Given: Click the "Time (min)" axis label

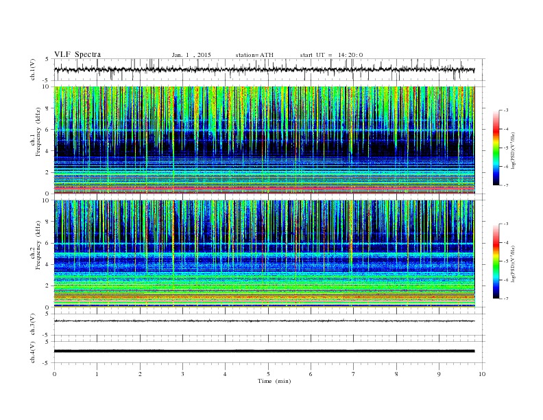Looking at the screenshot, I should pyautogui.click(x=274, y=381).
